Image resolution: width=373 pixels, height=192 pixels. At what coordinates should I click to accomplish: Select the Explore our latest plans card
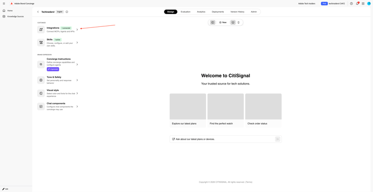(x=187, y=110)
